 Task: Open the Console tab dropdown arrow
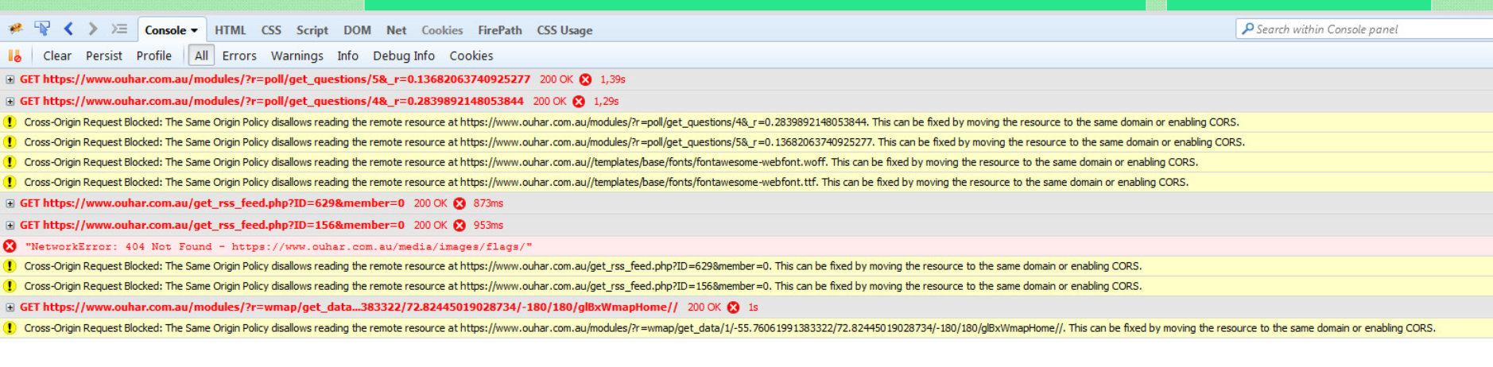pyautogui.click(x=194, y=31)
